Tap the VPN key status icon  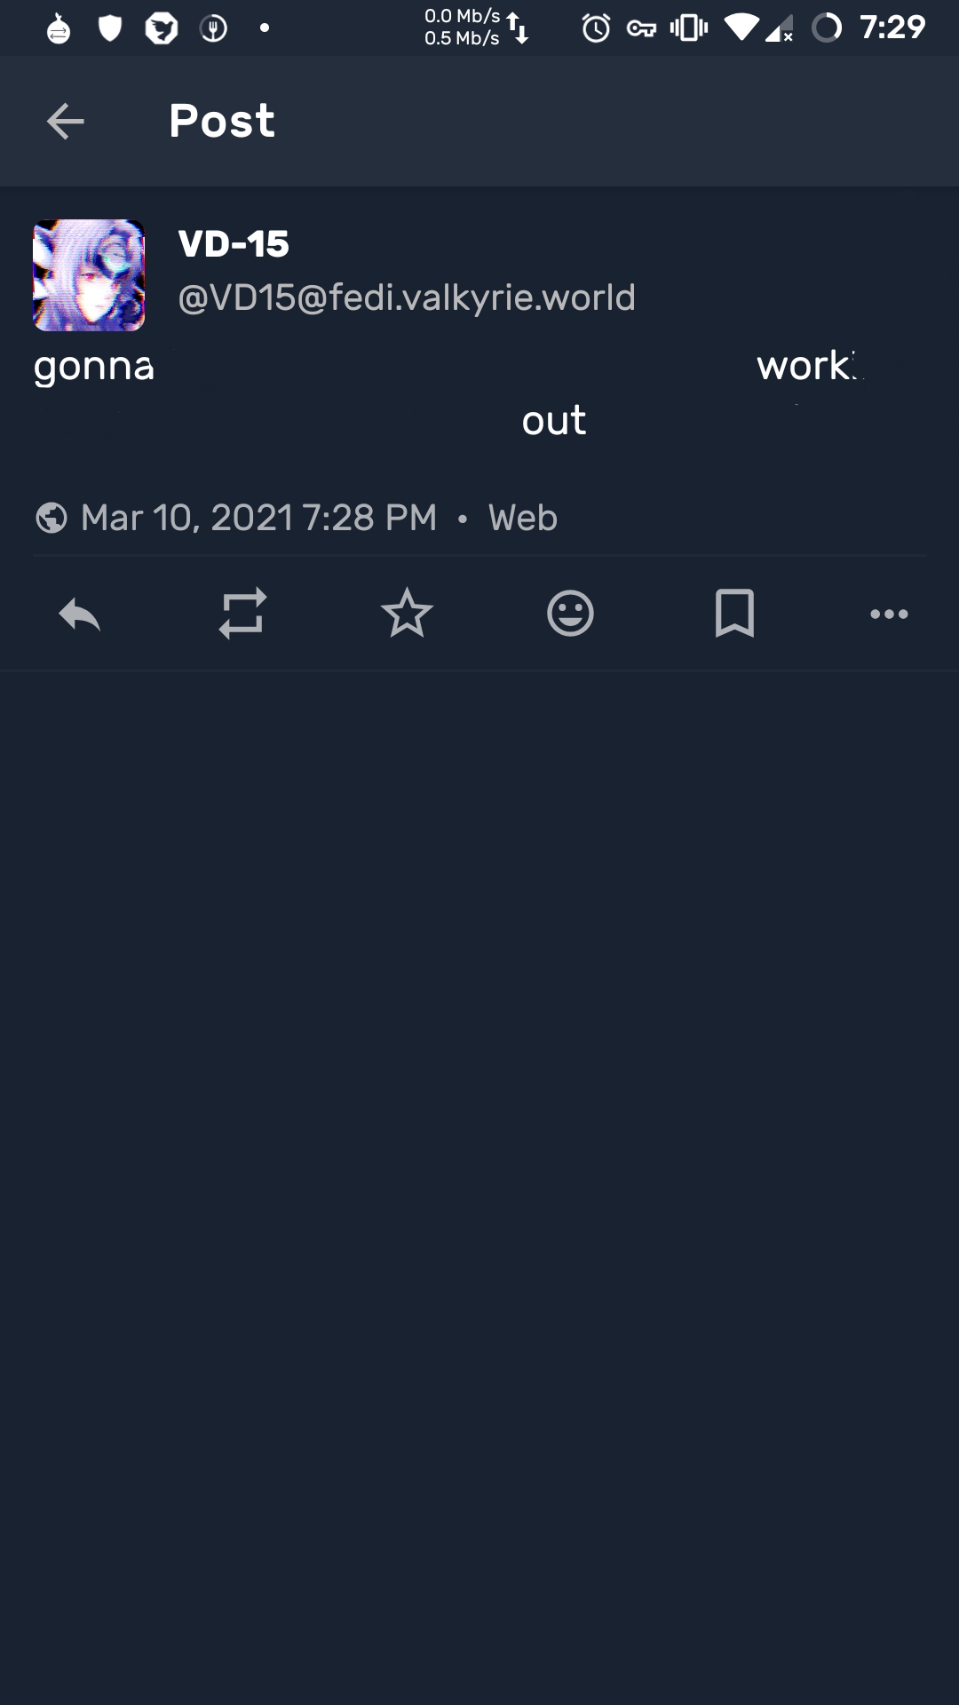click(x=641, y=28)
